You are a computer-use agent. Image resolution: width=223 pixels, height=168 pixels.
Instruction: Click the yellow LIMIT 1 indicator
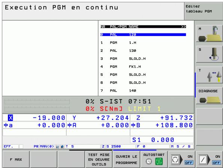point(144,109)
